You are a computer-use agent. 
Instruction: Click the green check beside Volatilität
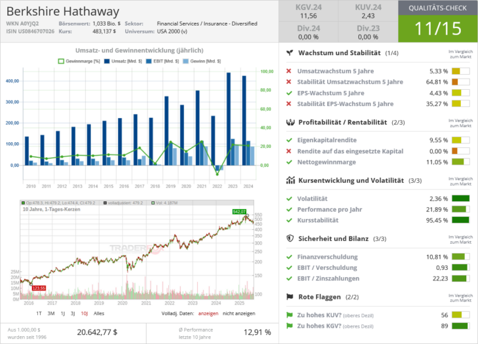[289, 199]
